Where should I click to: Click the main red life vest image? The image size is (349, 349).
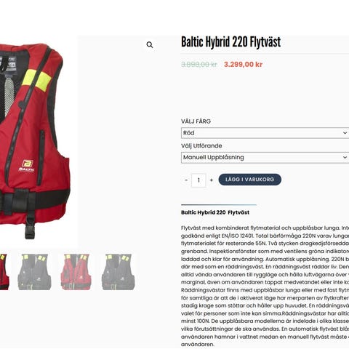click(35, 140)
